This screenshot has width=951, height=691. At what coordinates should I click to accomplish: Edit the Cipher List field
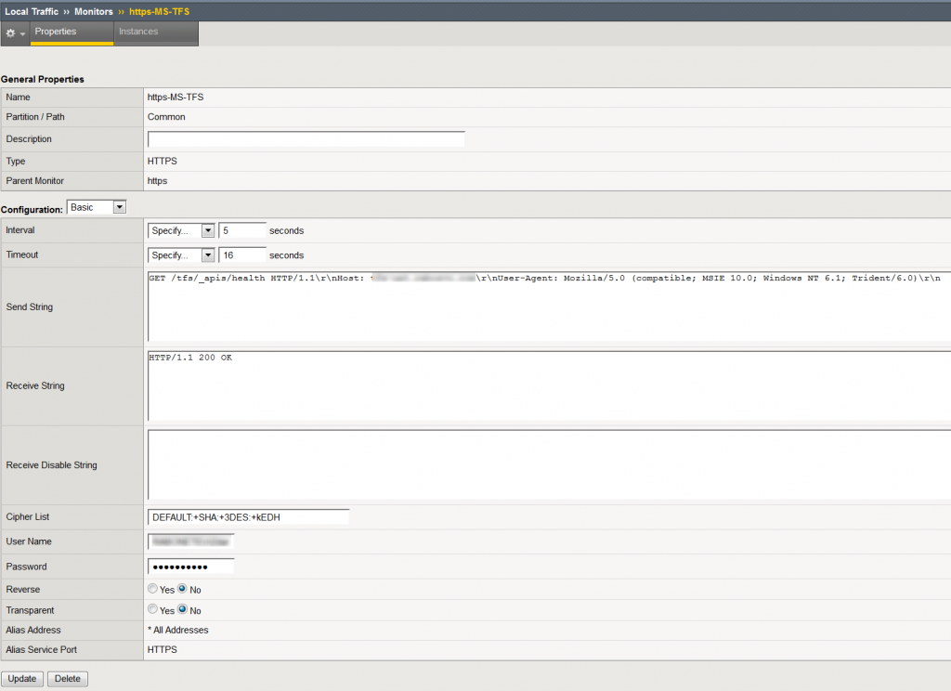249,517
